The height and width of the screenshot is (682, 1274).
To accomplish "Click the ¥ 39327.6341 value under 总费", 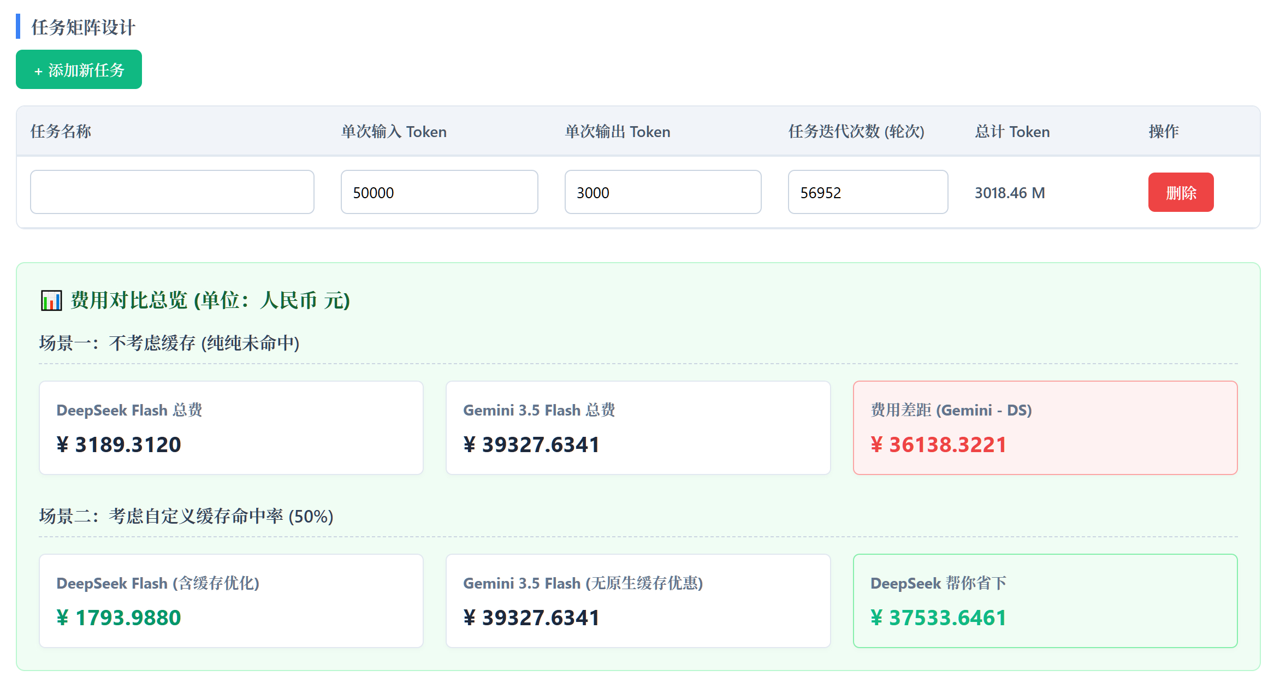I will point(531,444).
